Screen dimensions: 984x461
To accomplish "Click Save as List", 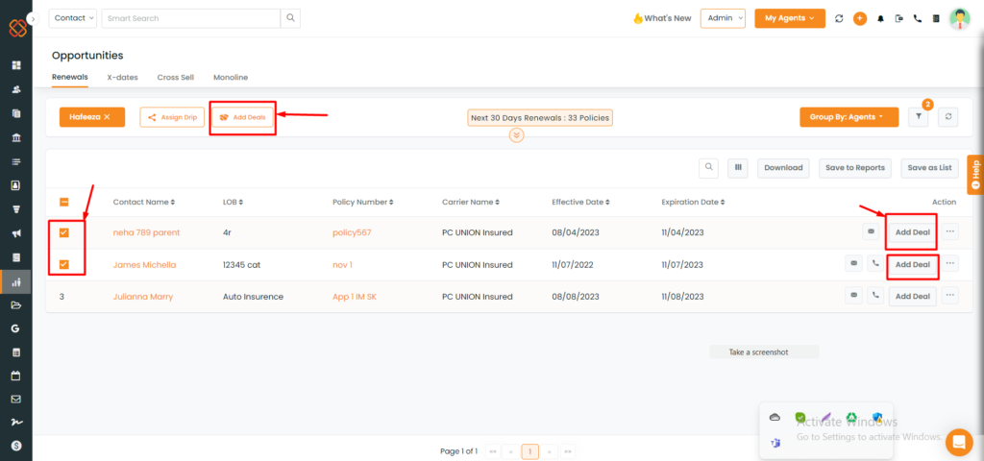I will pos(929,167).
